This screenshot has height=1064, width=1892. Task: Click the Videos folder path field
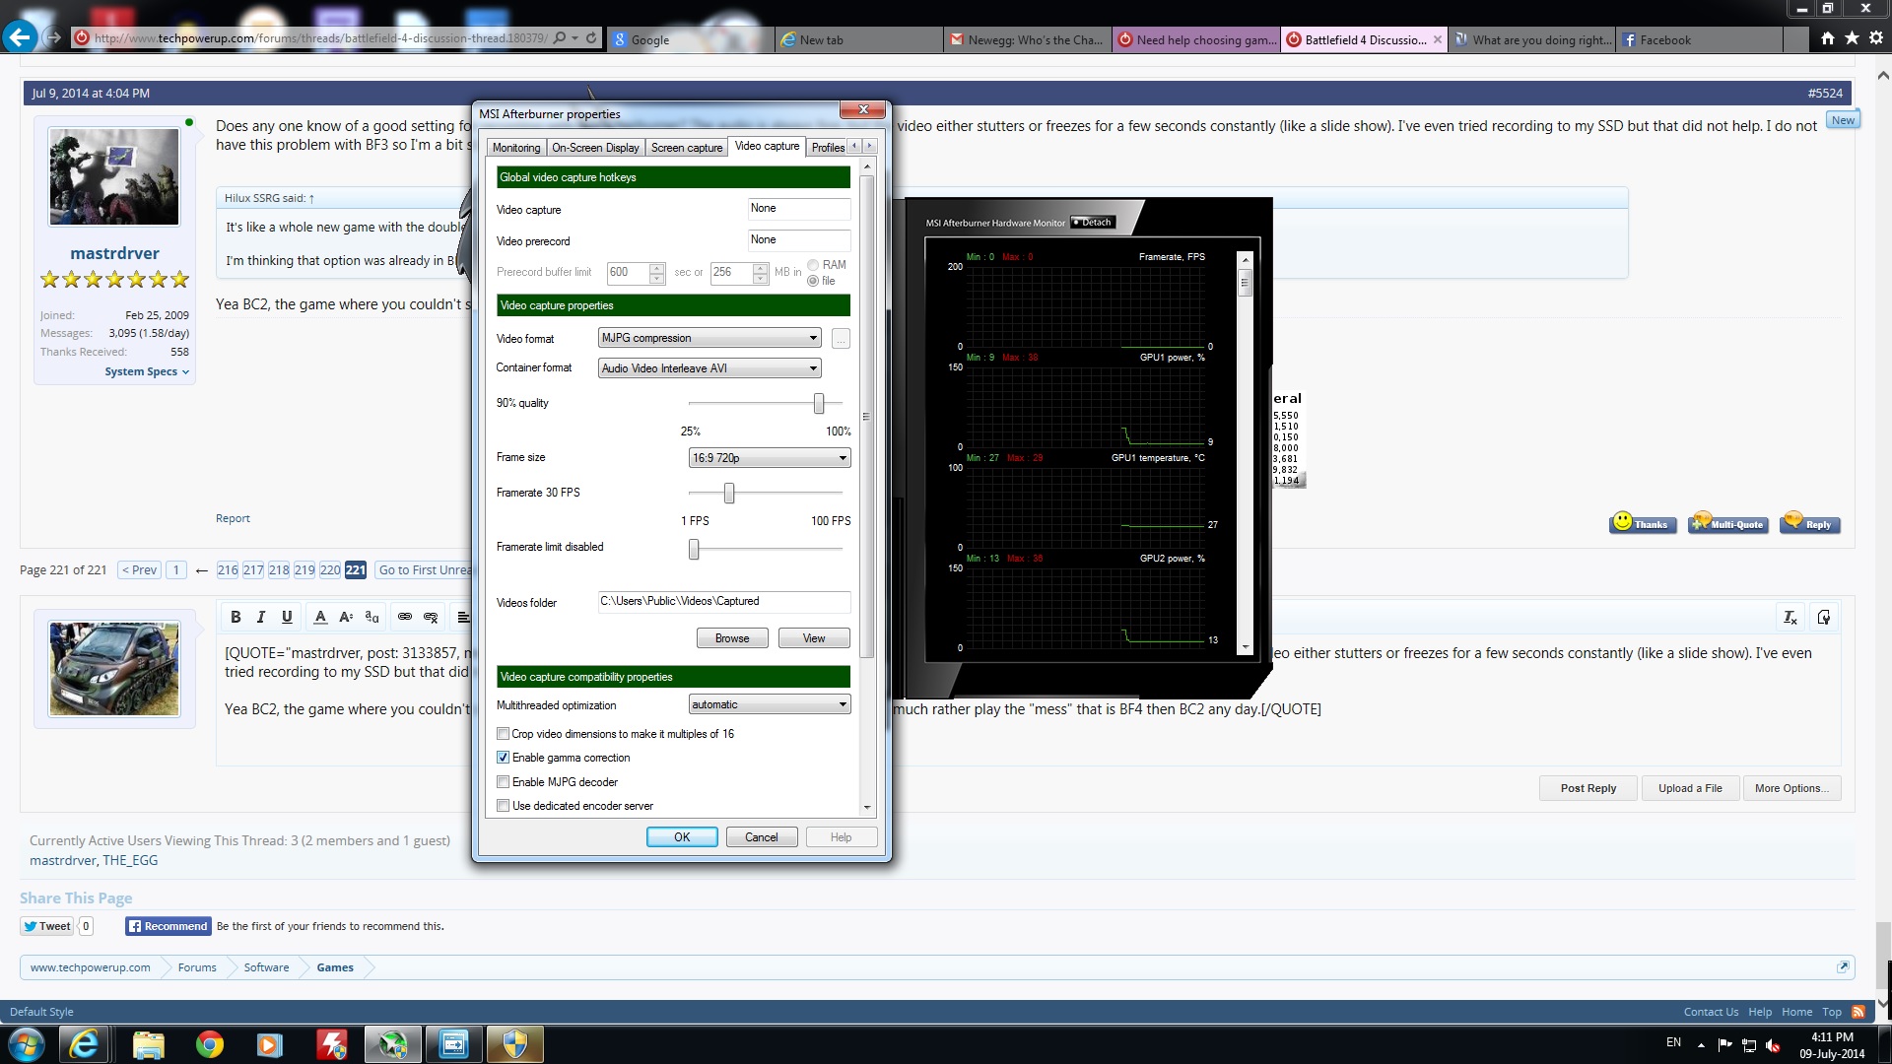point(724,601)
